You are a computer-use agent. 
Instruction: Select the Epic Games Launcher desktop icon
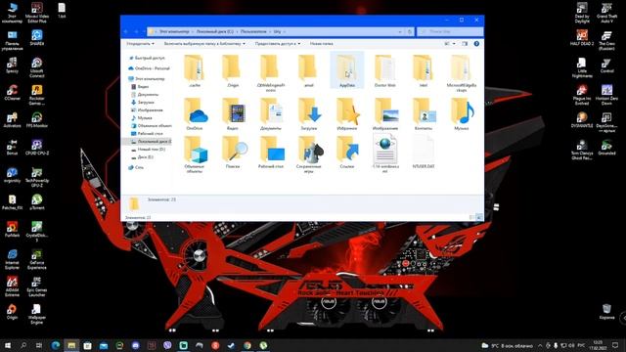[37, 286]
